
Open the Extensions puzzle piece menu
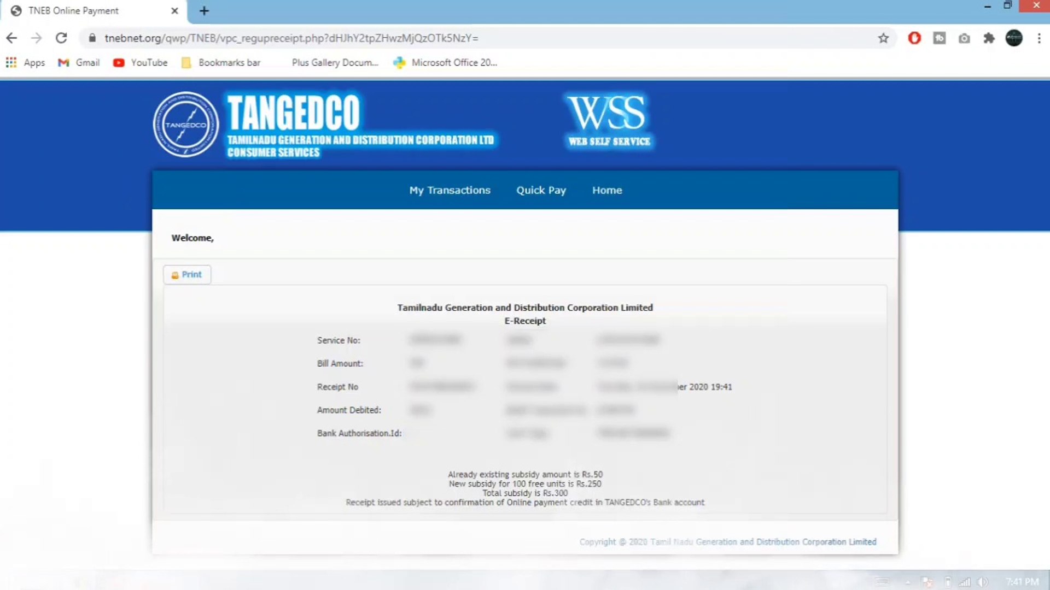pos(989,38)
